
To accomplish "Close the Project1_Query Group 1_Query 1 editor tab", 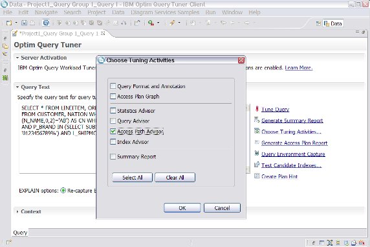I will click(x=103, y=33).
